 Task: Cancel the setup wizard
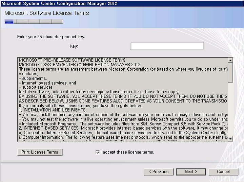223,172
